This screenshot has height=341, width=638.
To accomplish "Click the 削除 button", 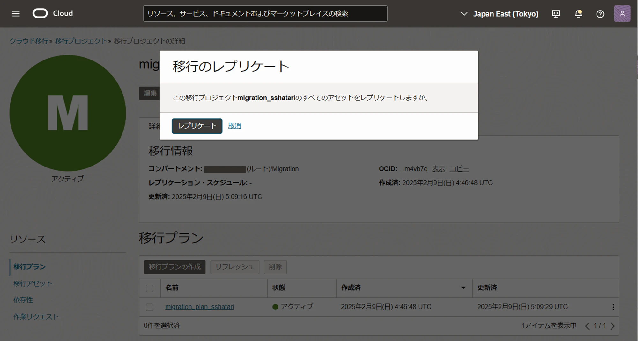I will click(275, 267).
